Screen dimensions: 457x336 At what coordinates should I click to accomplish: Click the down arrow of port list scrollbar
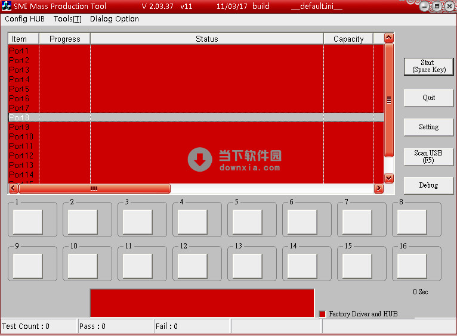click(x=389, y=178)
